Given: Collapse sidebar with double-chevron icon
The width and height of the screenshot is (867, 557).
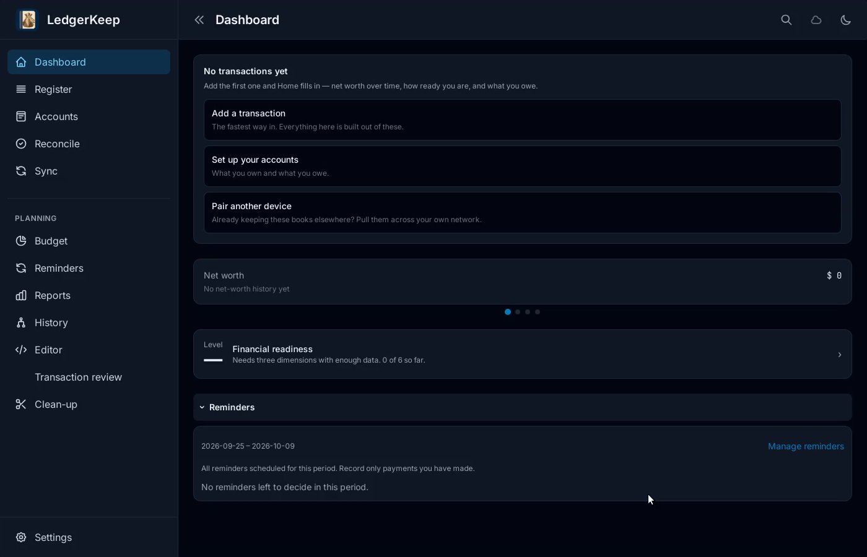Looking at the screenshot, I should pyautogui.click(x=199, y=20).
